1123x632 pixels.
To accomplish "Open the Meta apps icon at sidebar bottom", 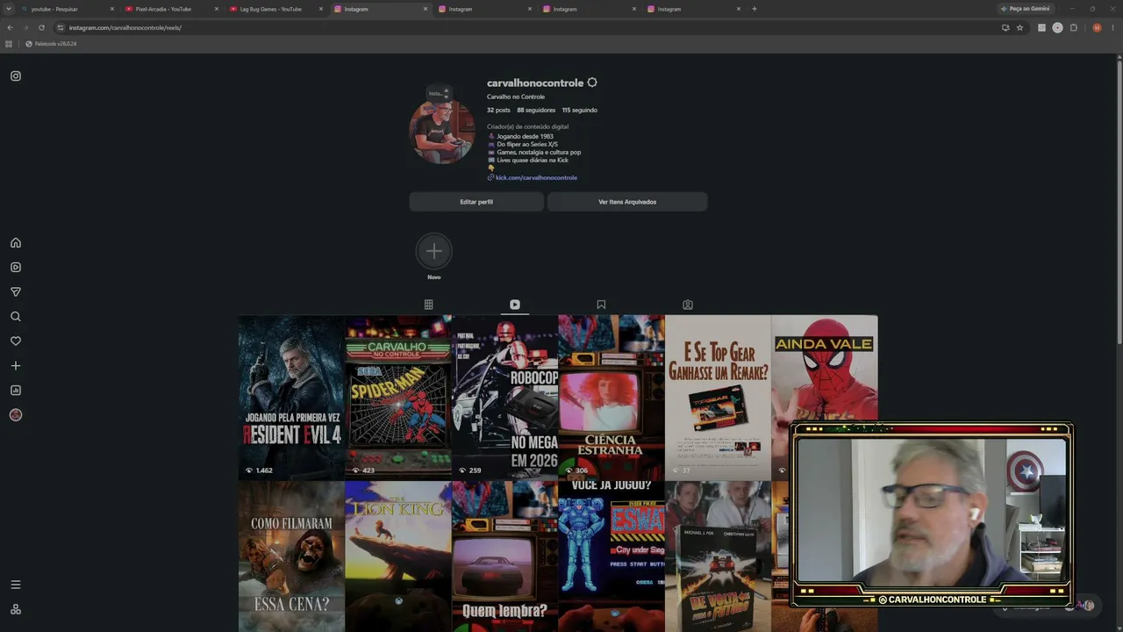I will click(x=16, y=609).
